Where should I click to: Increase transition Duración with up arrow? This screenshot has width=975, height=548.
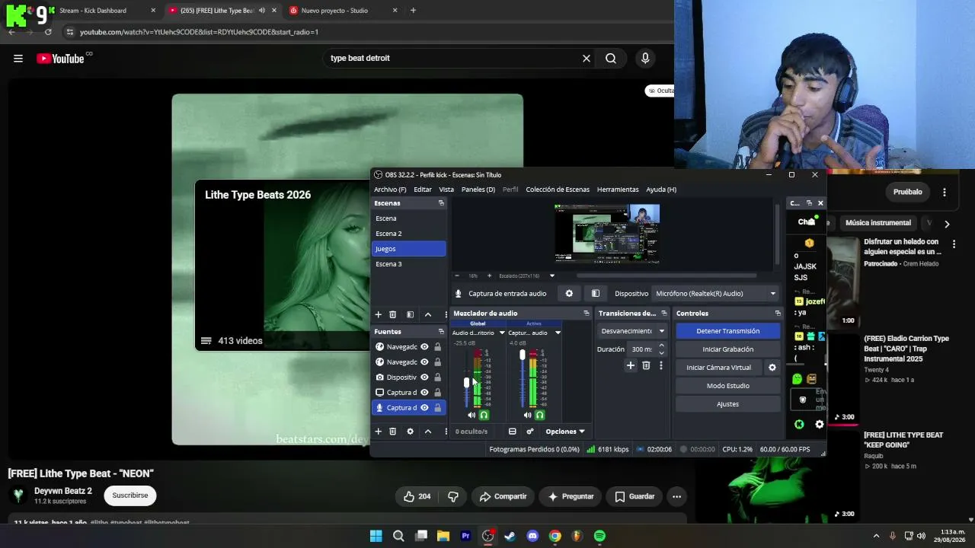661,346
